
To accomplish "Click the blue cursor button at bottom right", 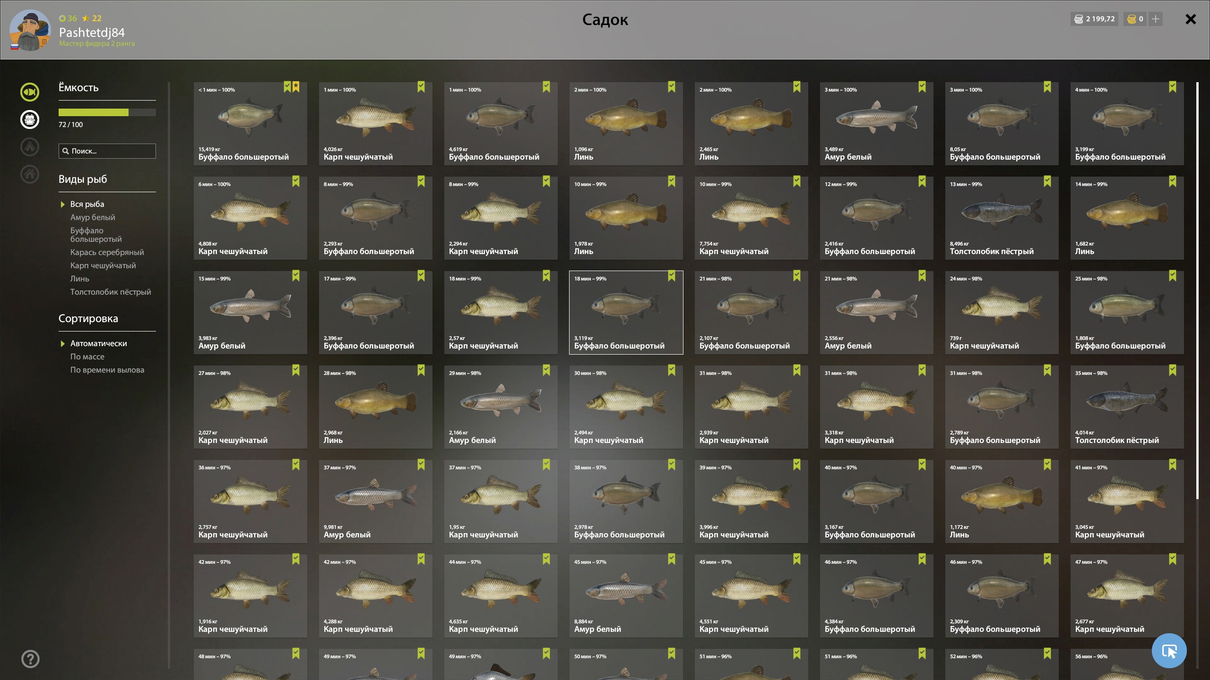I will [x=1169, y=651].
